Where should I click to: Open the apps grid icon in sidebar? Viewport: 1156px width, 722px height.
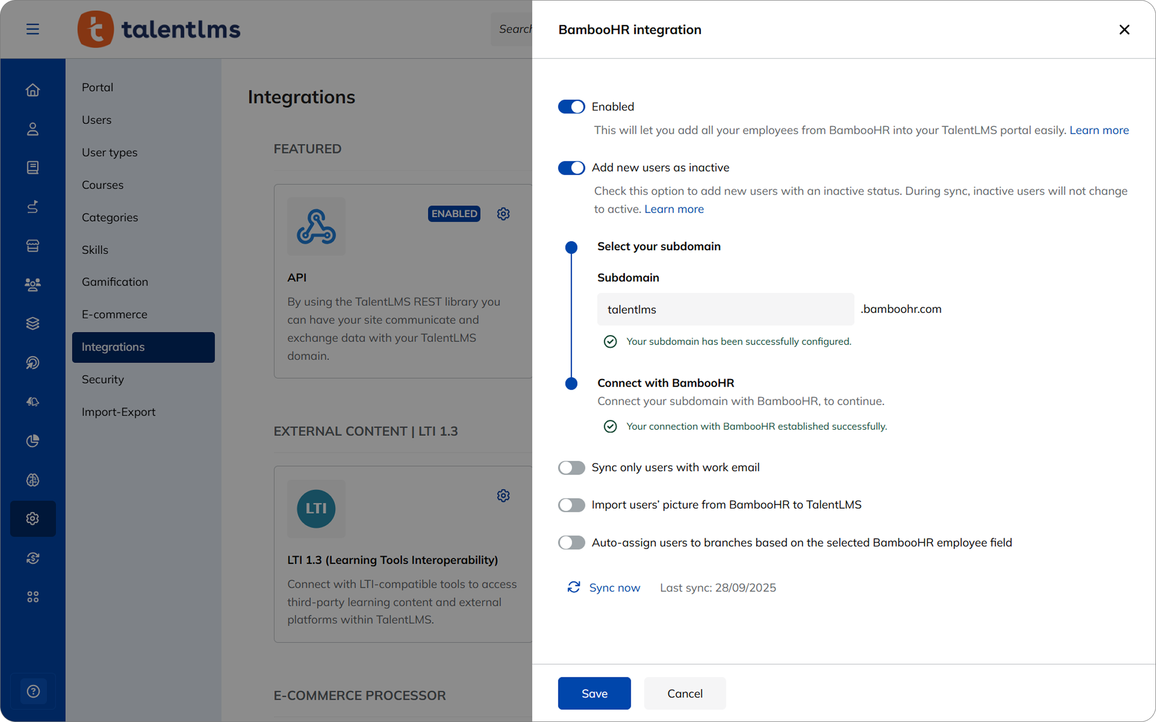(x=33, y=597)
